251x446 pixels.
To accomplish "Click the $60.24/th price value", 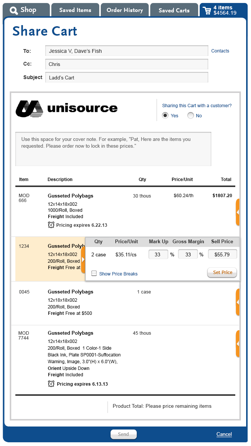I will [x=184, y=196].
